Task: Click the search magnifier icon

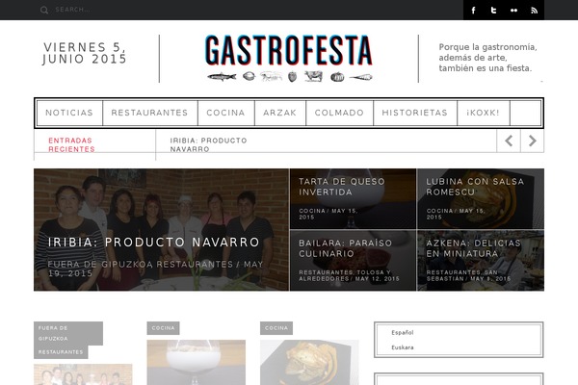Action: pyautogui.click(x=44, y=10)
